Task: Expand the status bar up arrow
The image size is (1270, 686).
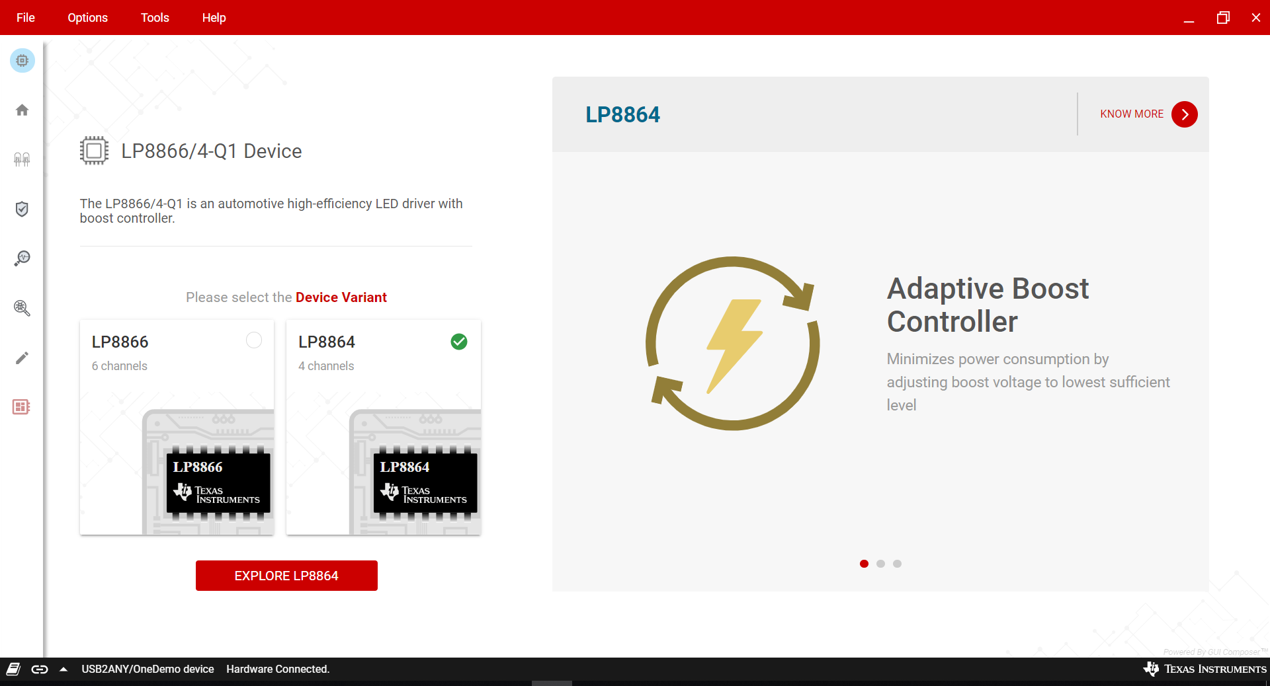Action: point(63,669)
